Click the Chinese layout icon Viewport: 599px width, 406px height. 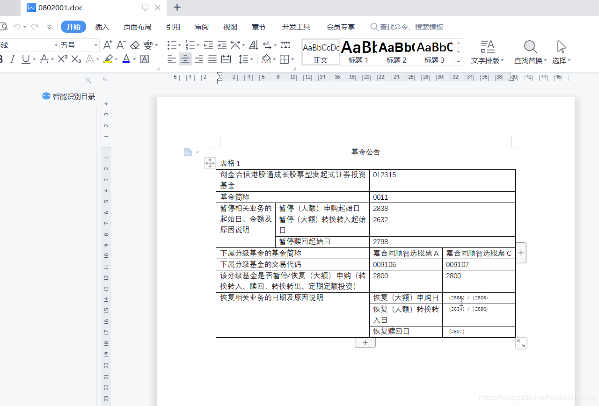(x=235, y=45)
